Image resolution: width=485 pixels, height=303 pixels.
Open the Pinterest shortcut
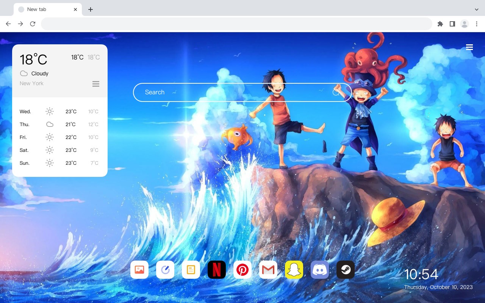tap(242, 270)
